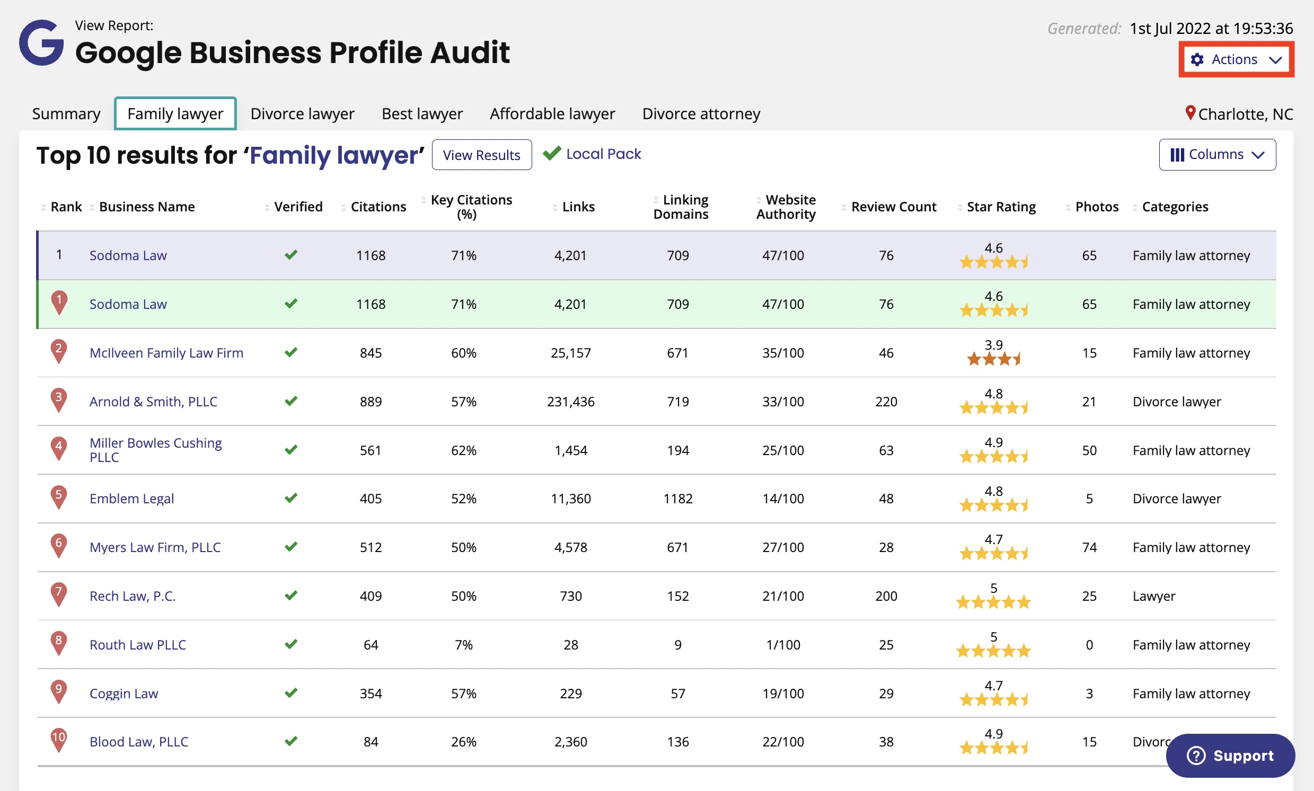Sort by Verified column

(294, 207)
